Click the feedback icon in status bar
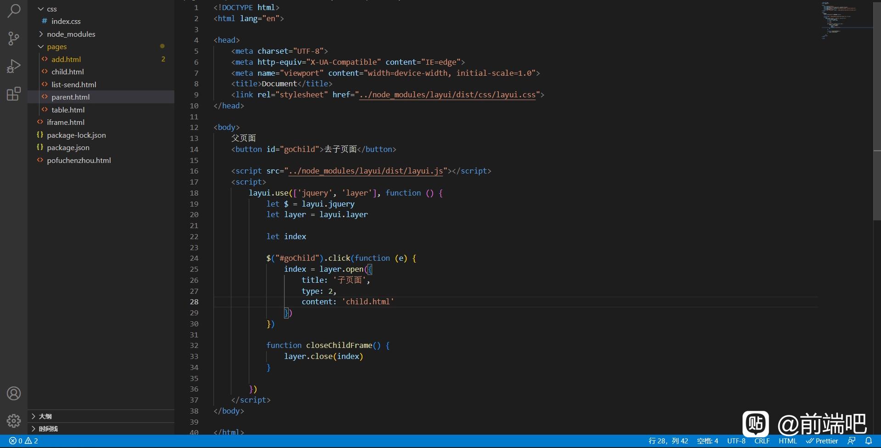881x448 pixels. click(852, 441)
